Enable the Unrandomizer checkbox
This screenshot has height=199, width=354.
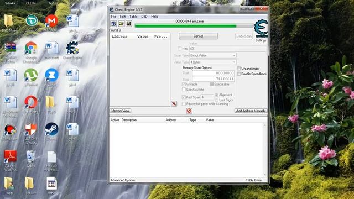[238, 69]
